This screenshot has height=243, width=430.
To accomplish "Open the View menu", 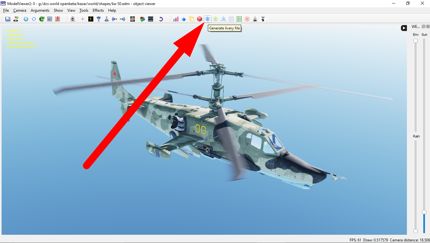I will [x=71, y=10].
